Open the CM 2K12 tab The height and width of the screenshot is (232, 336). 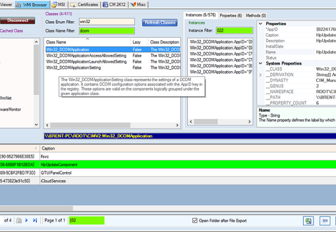114,4
